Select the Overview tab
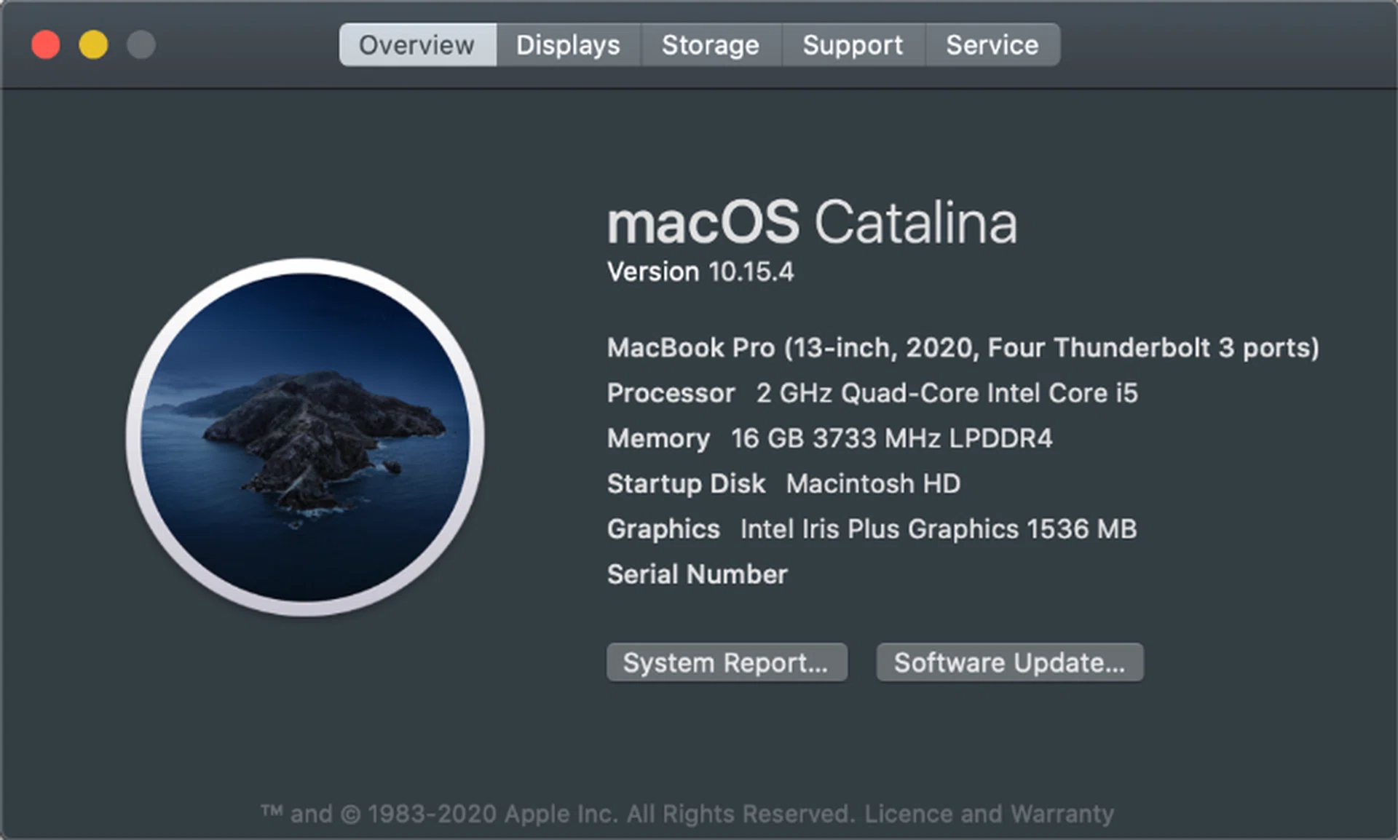Viewport: 1398px width, 840px height. (x=416, y=44)
